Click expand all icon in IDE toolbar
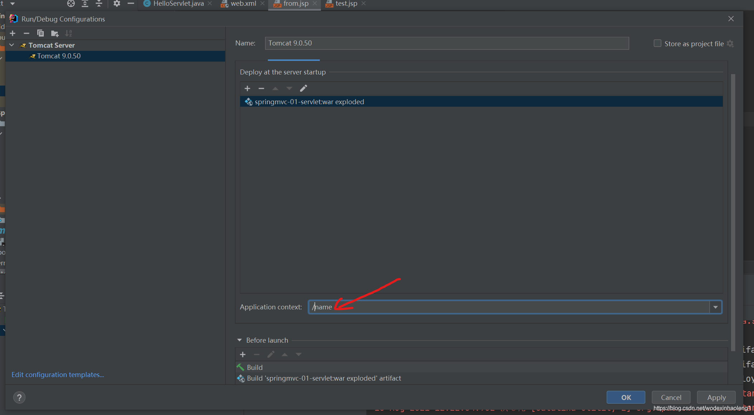This screenshot has width=754, height=415. click(85, 4)
